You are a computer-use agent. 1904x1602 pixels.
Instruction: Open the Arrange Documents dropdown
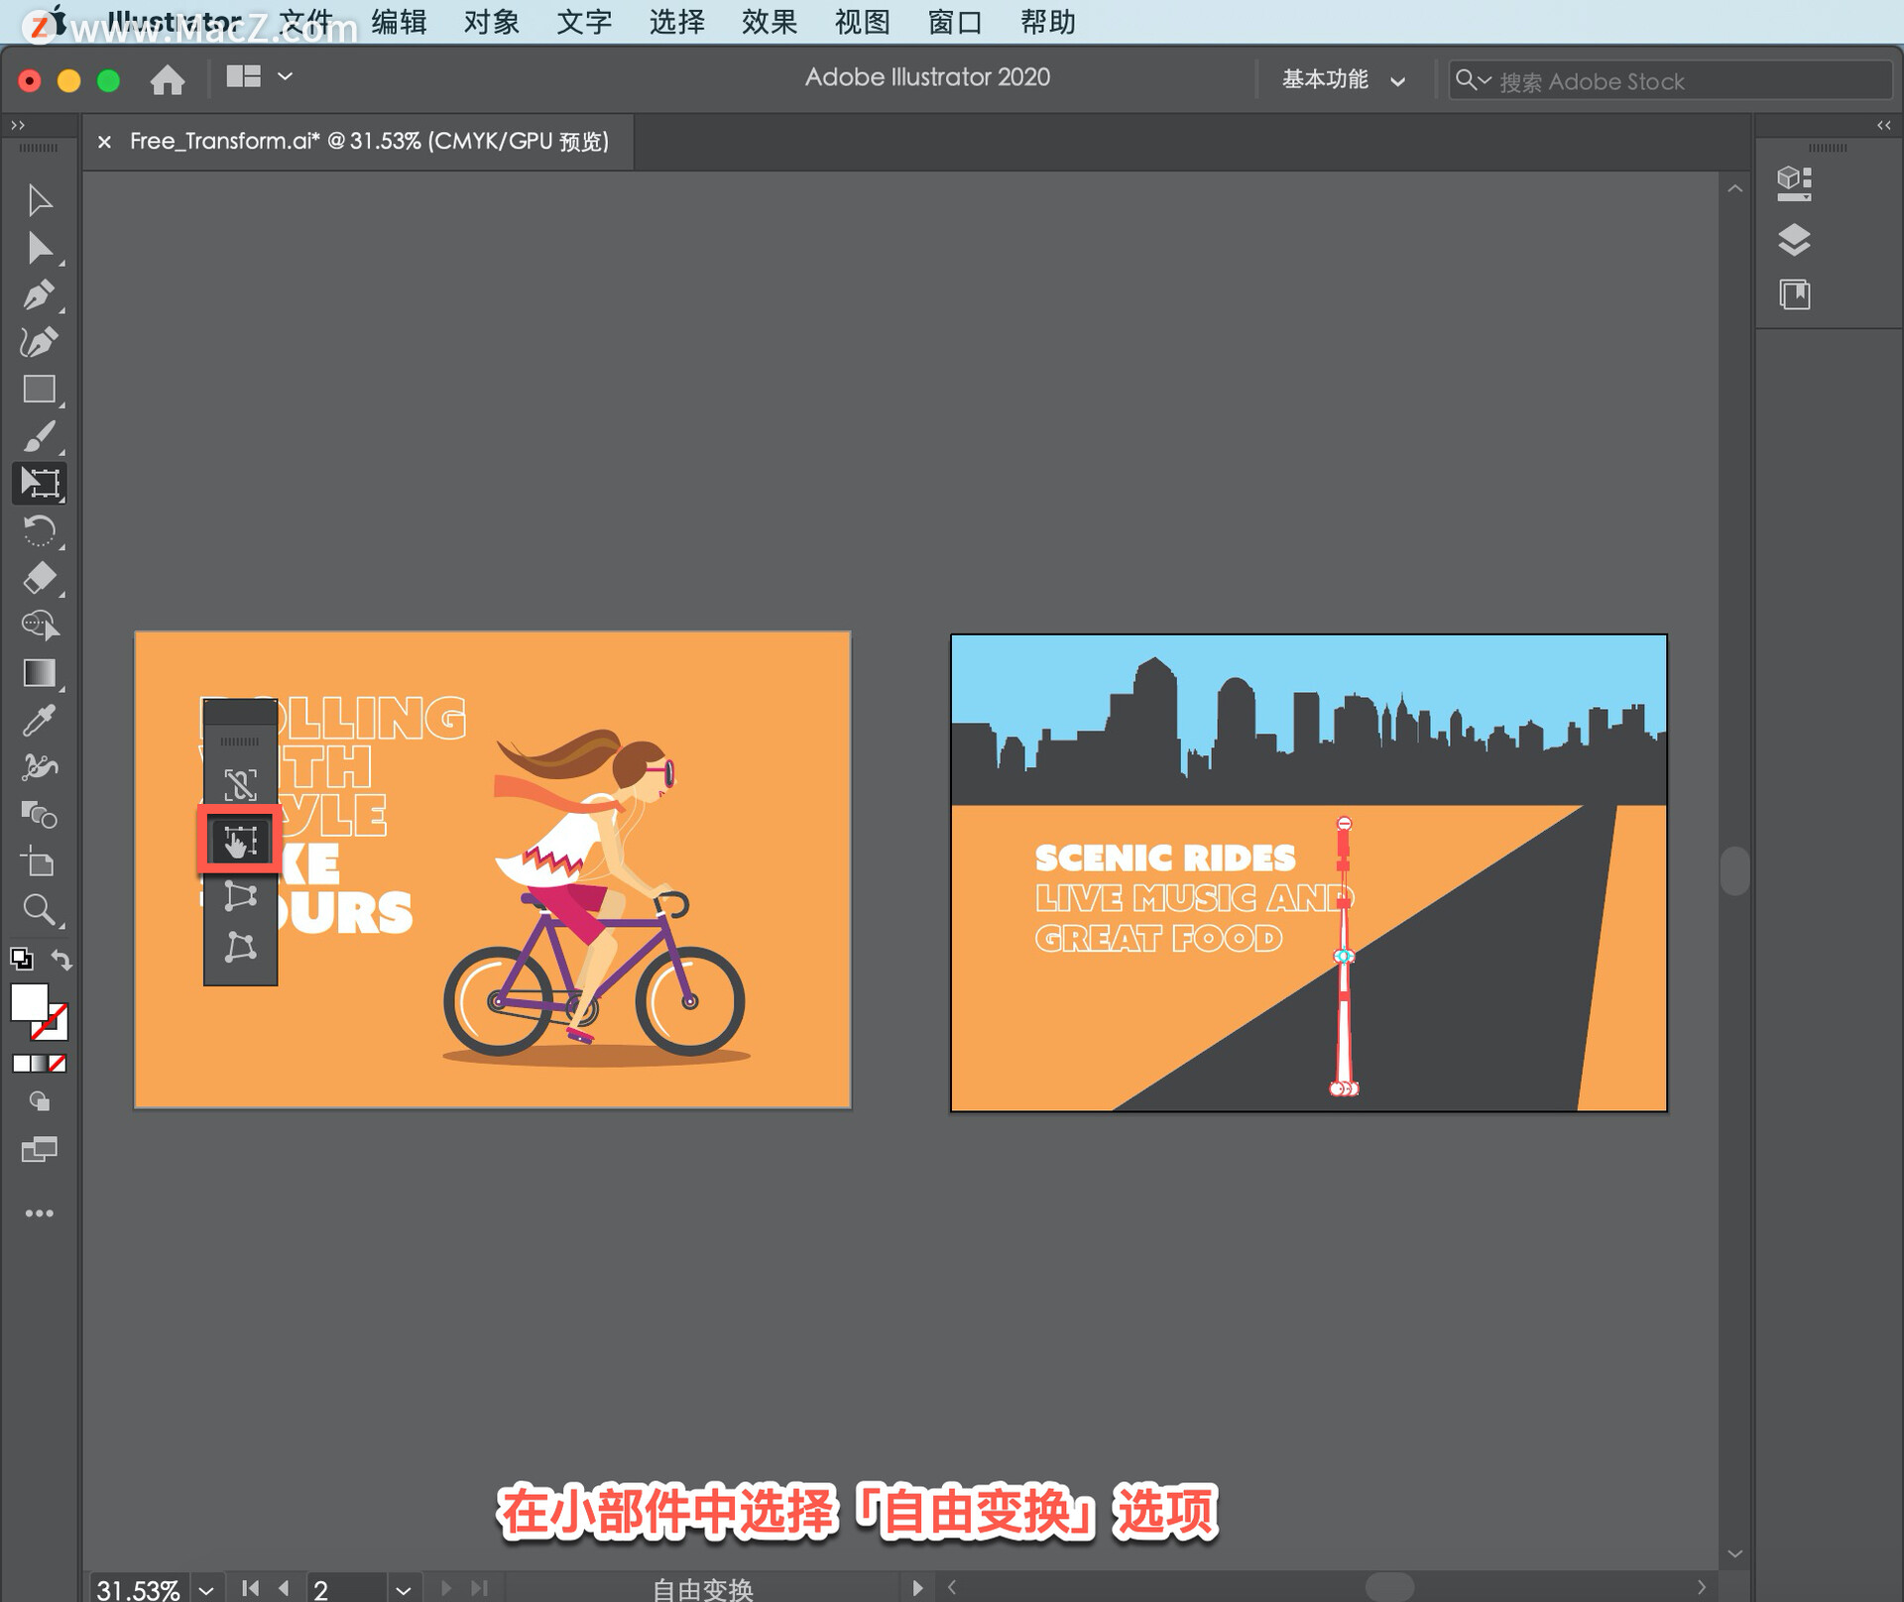(259, 76)
